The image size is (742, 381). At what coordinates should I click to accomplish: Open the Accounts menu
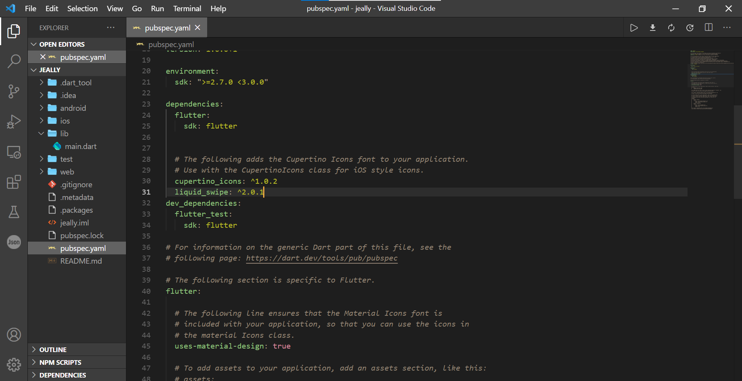tap(14, 335)
